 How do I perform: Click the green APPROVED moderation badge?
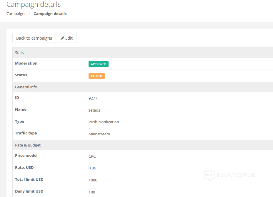pyautogui.click(x=99, y=64)
